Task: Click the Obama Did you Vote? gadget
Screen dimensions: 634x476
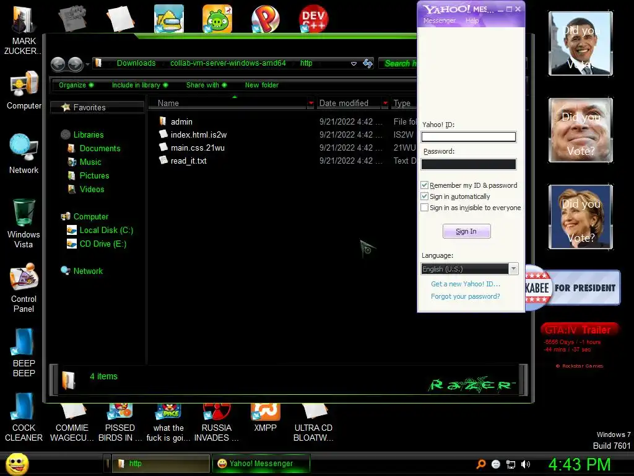Action: pos(581,43)
